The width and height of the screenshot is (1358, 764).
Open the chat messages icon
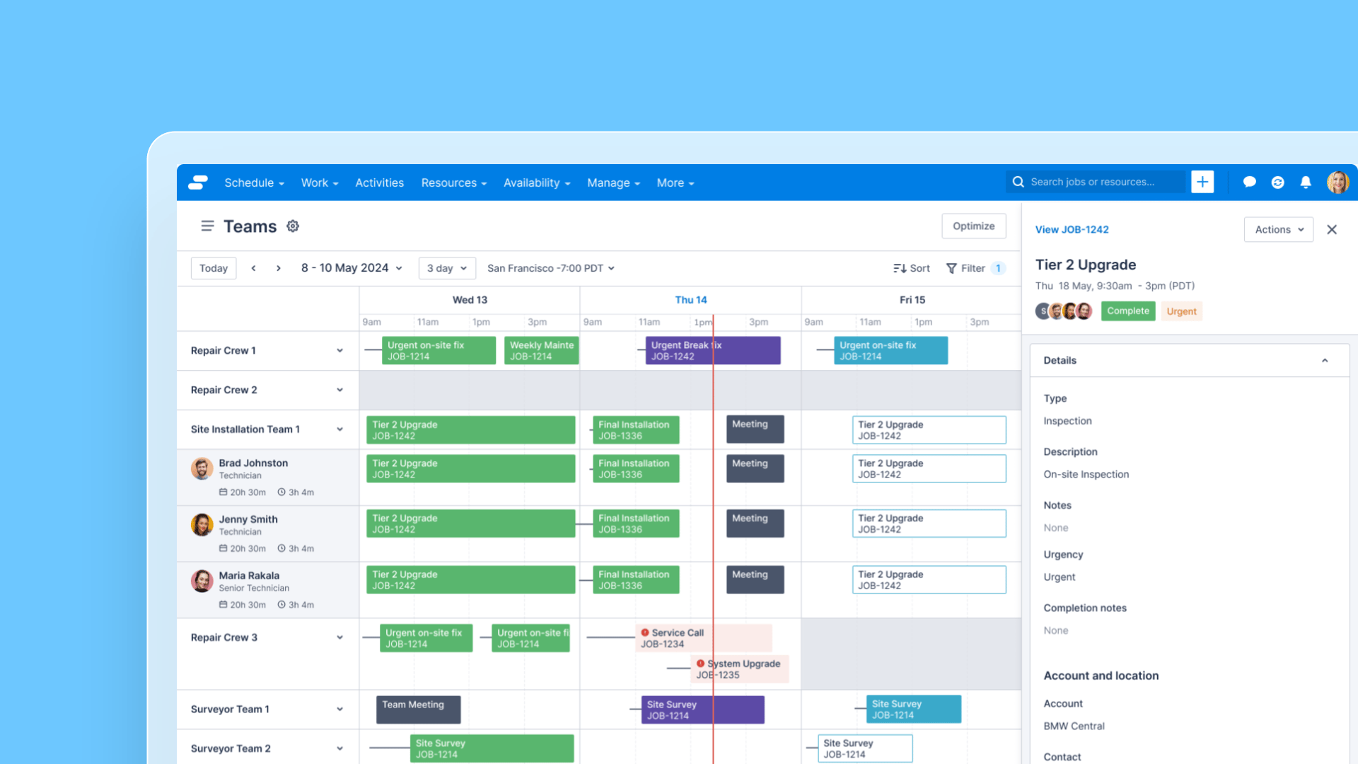tap(1249, 183)
